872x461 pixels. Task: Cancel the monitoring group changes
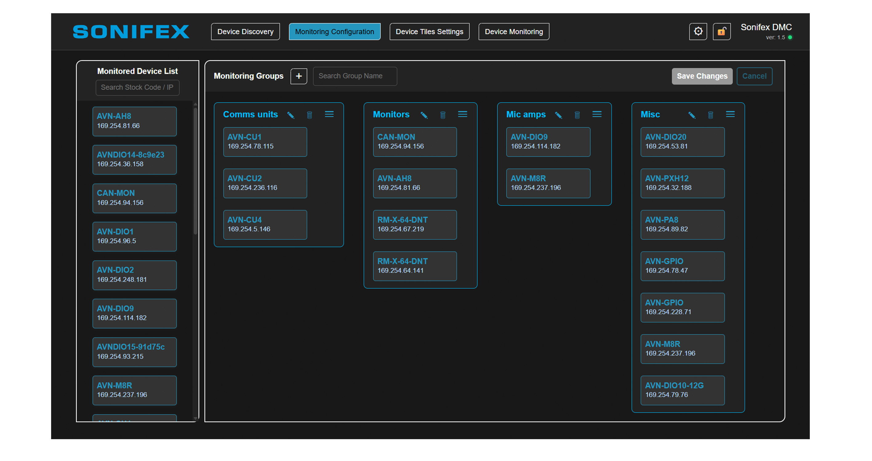[x=754, y=76]
